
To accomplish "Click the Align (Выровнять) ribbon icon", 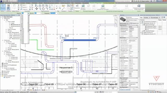I will coord(77,6).
